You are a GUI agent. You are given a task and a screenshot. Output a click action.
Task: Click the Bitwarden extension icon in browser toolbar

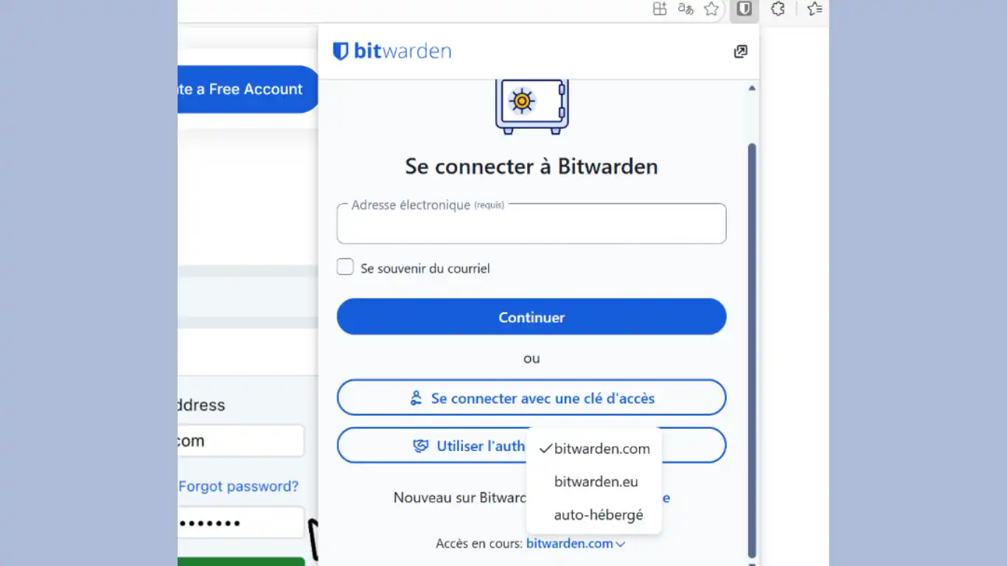(x=745, y=9)
